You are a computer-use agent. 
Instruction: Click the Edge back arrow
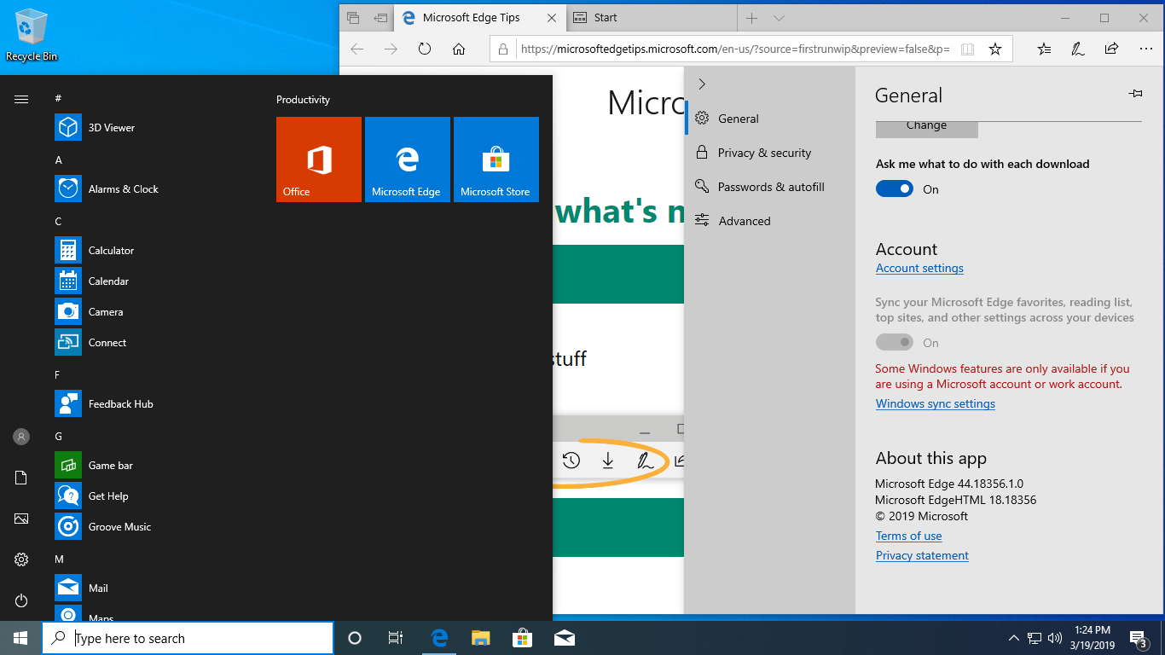click(x=357, y=49)
